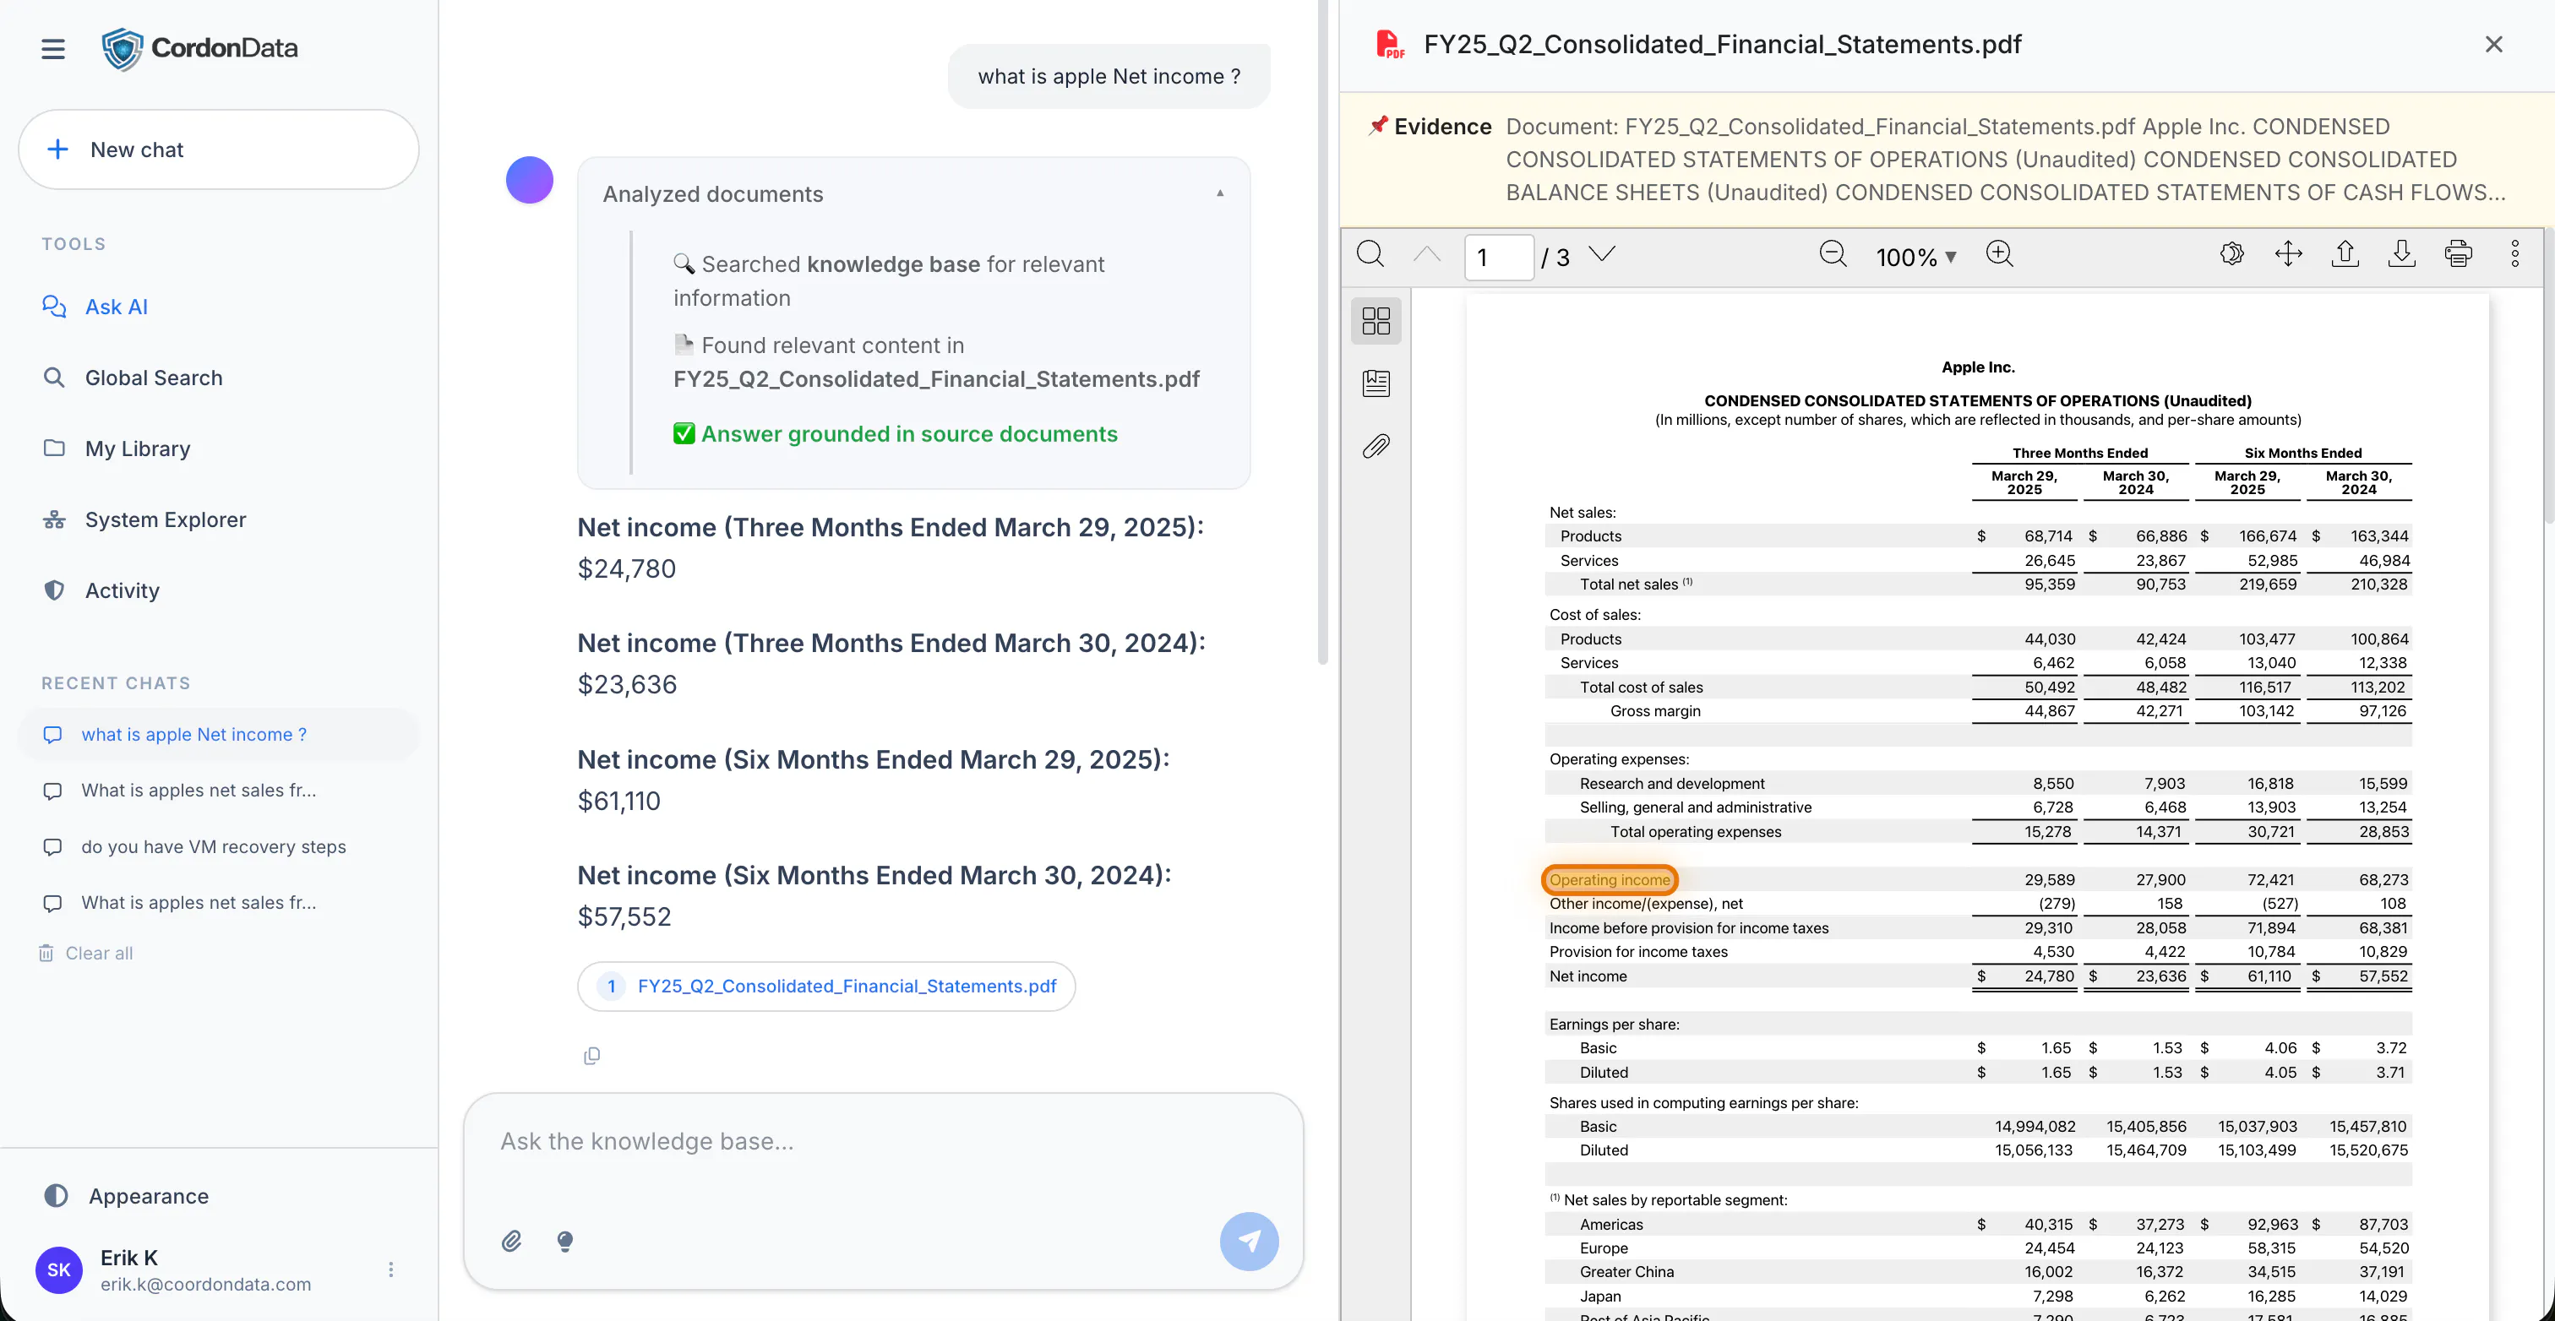Zoom out of the PDF
The image size is (2555, 1321).
click(1833, 255)
